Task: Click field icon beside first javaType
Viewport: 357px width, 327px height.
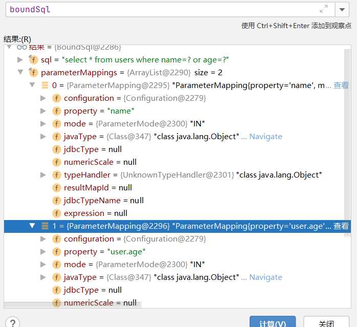Action: pos(56,137)
